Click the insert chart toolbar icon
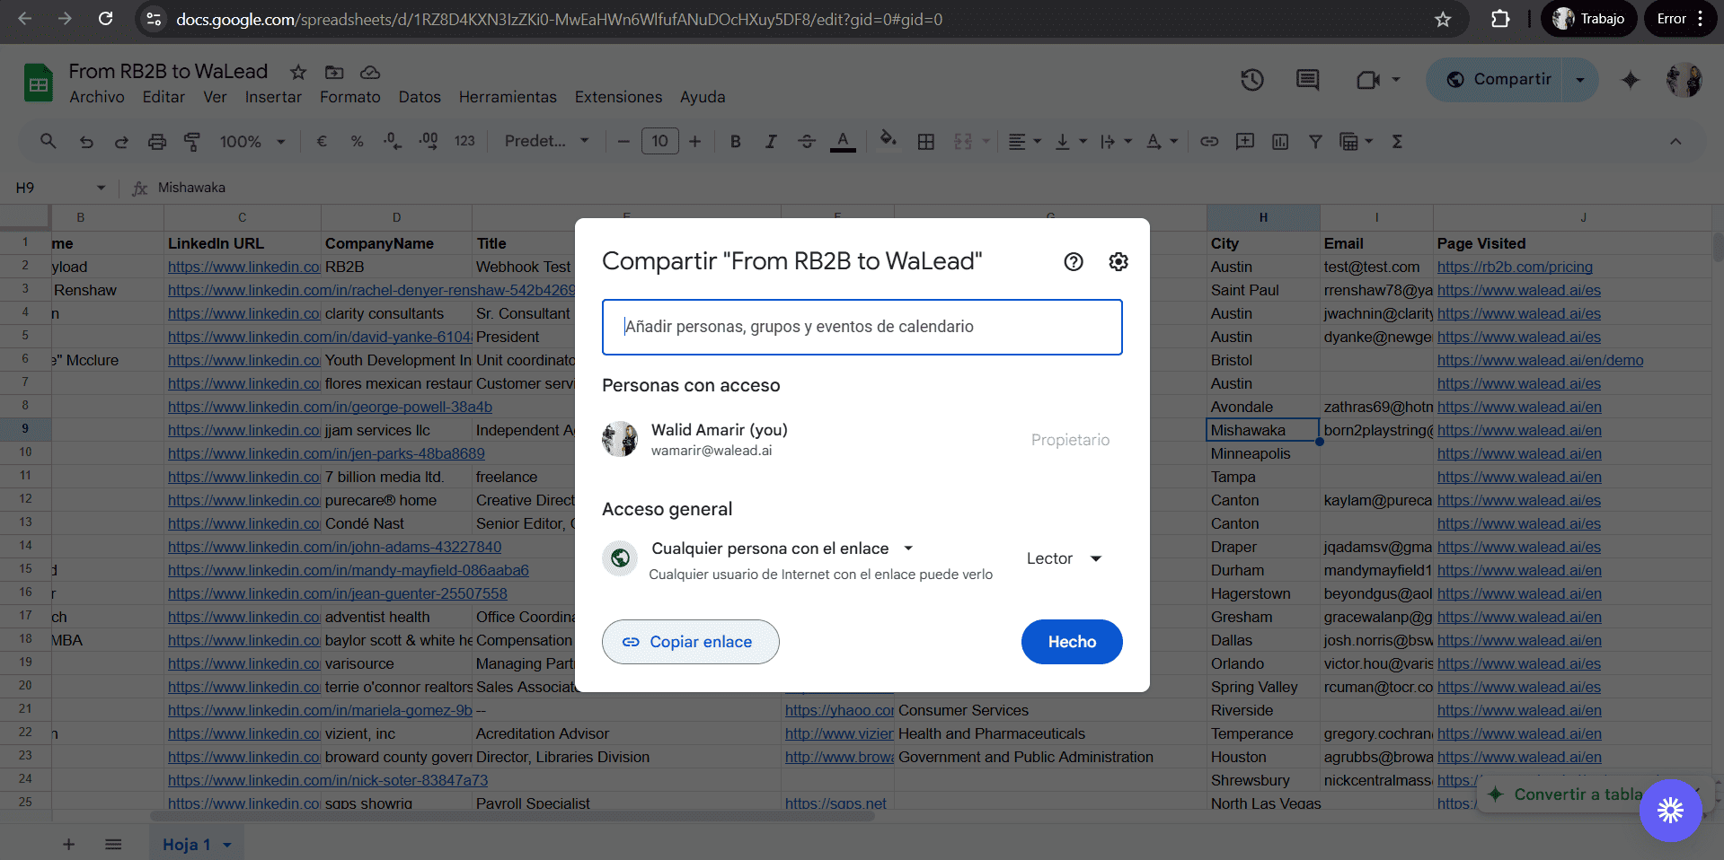Viewport: 1724px width, 860px height. (x=1280, y=141)
